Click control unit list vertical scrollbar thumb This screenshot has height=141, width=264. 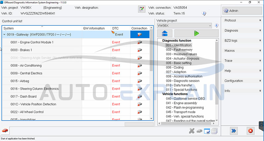(x=151, y=50)
